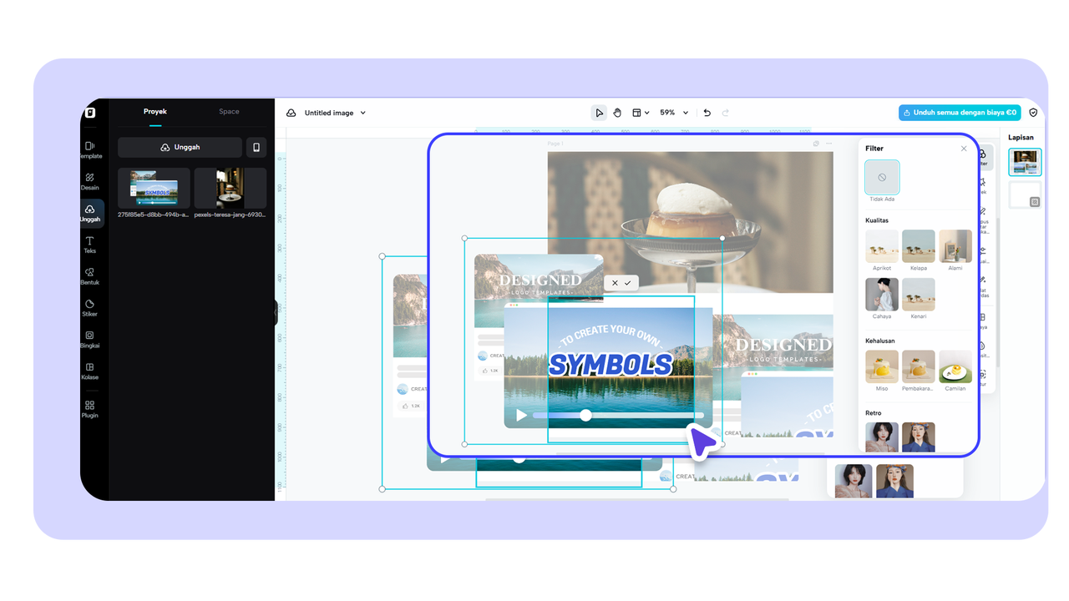This screenshot has width=1069, height=601.
Task: Activate the arrow Select tool
Action: click(599, 113)
